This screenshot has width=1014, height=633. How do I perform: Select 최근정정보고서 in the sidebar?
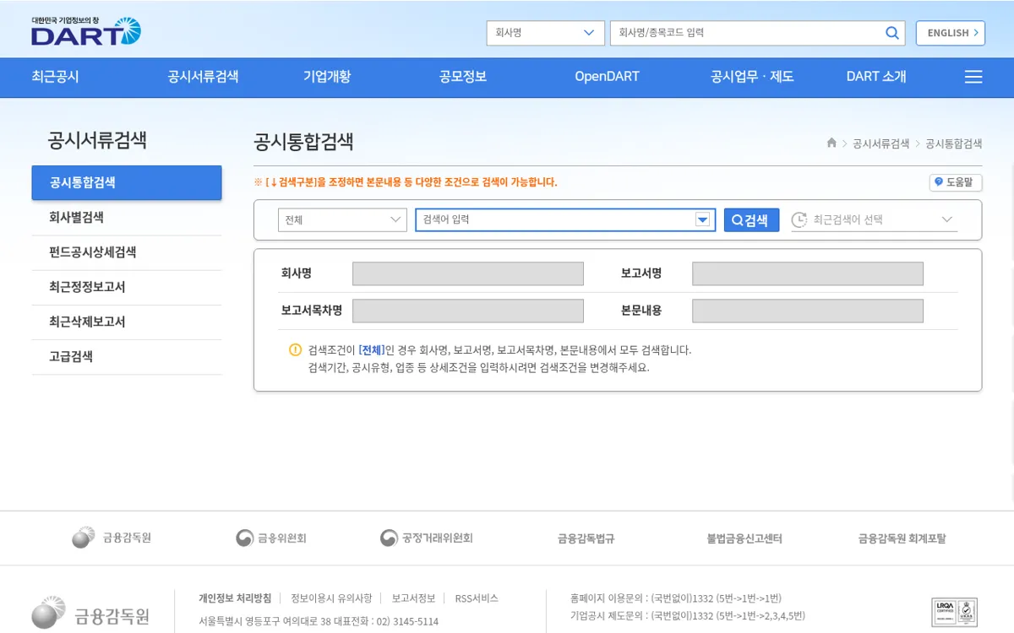pos(127,287)
